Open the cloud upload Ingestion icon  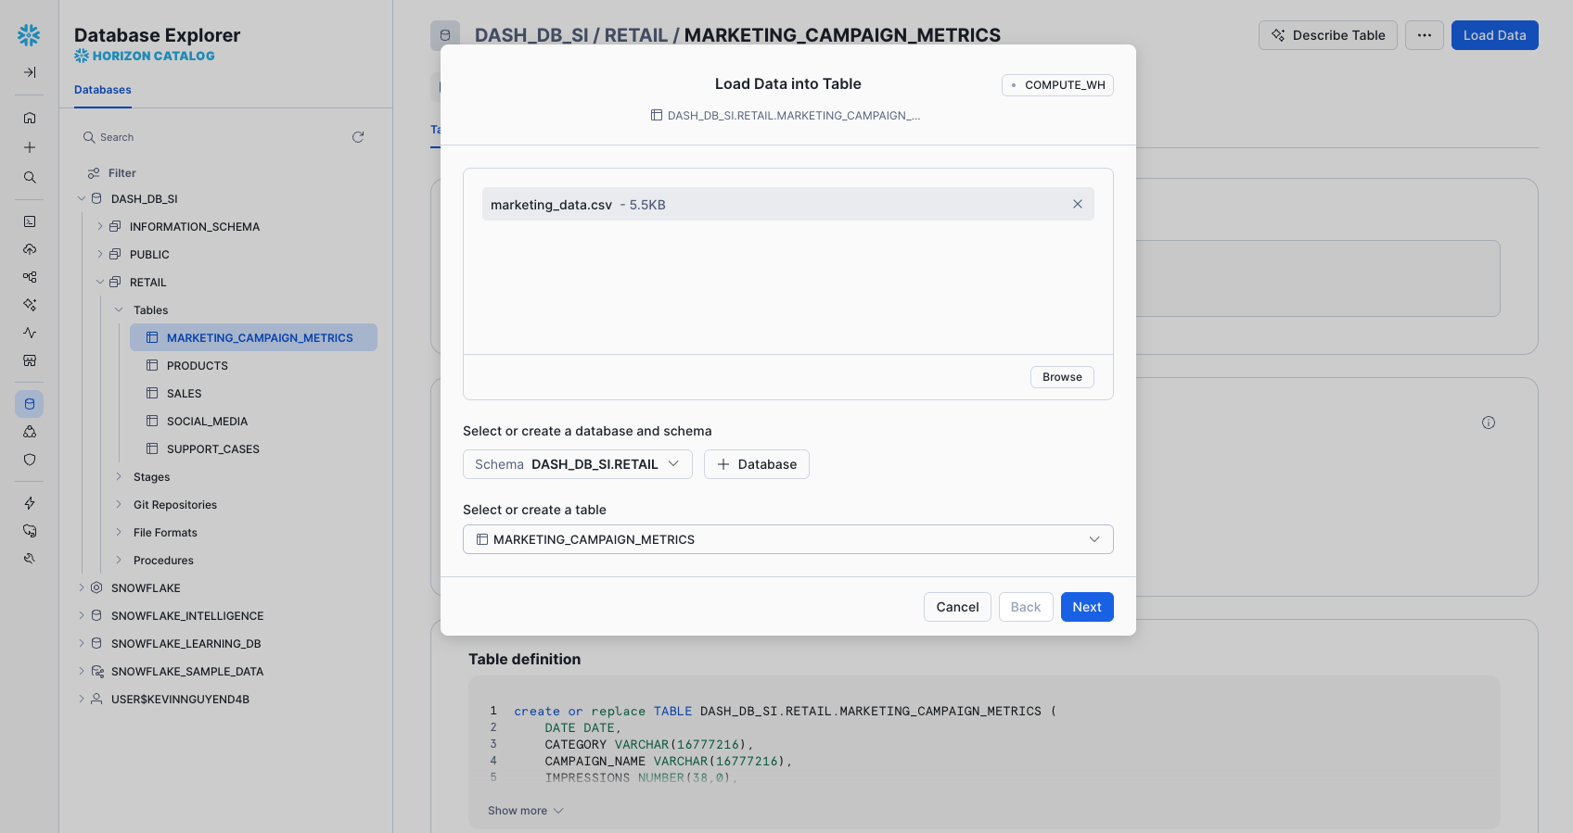[x=30, y=249]
